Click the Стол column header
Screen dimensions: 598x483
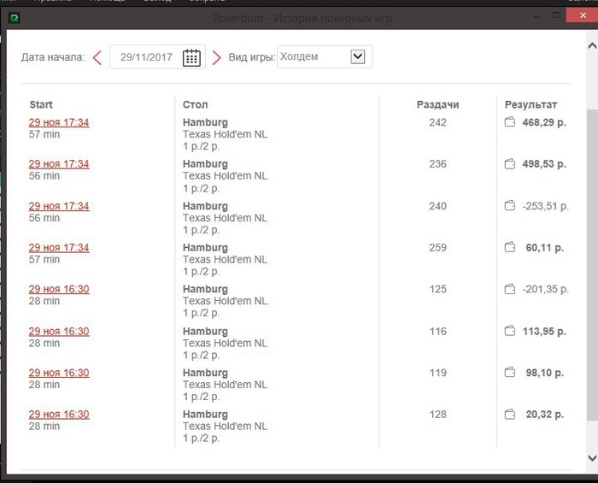[x=196, y=104]
